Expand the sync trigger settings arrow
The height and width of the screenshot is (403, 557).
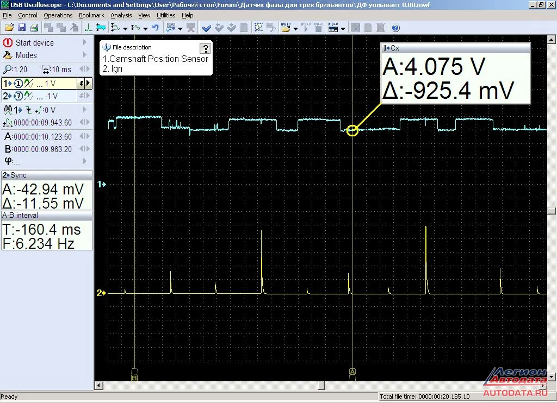click(x=84, y=110)
